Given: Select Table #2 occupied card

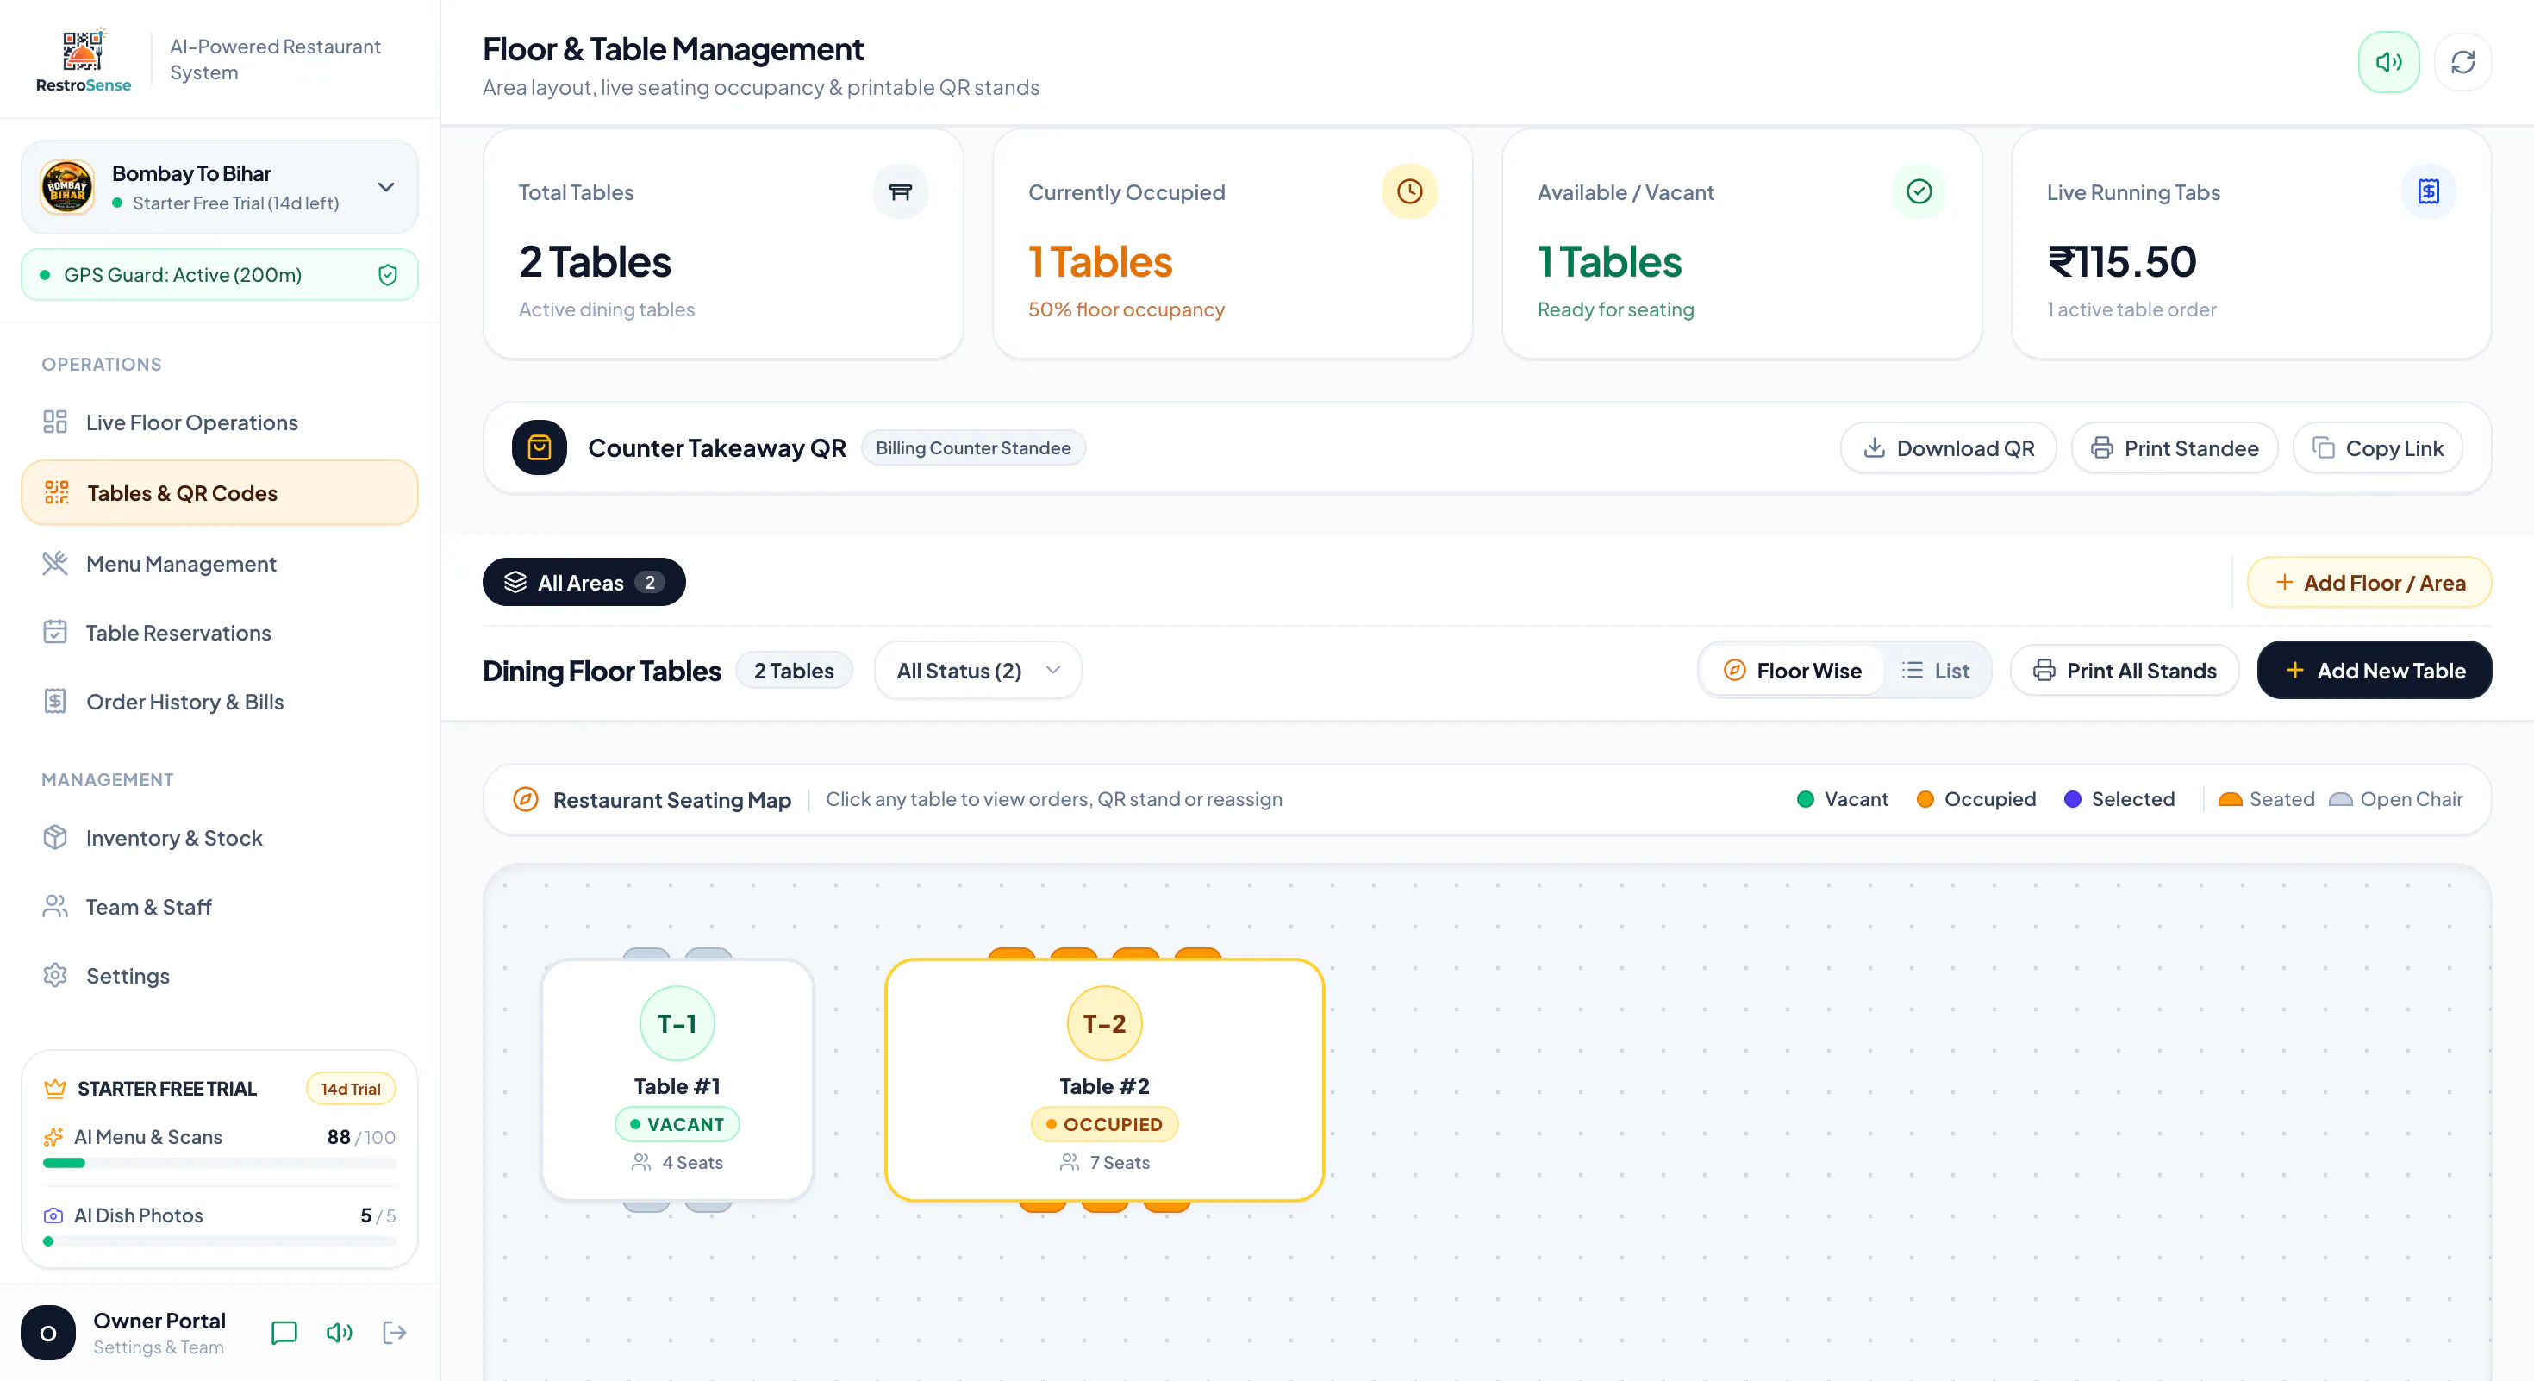Looking at the screenshot, I should (x=1104, y=1080).
